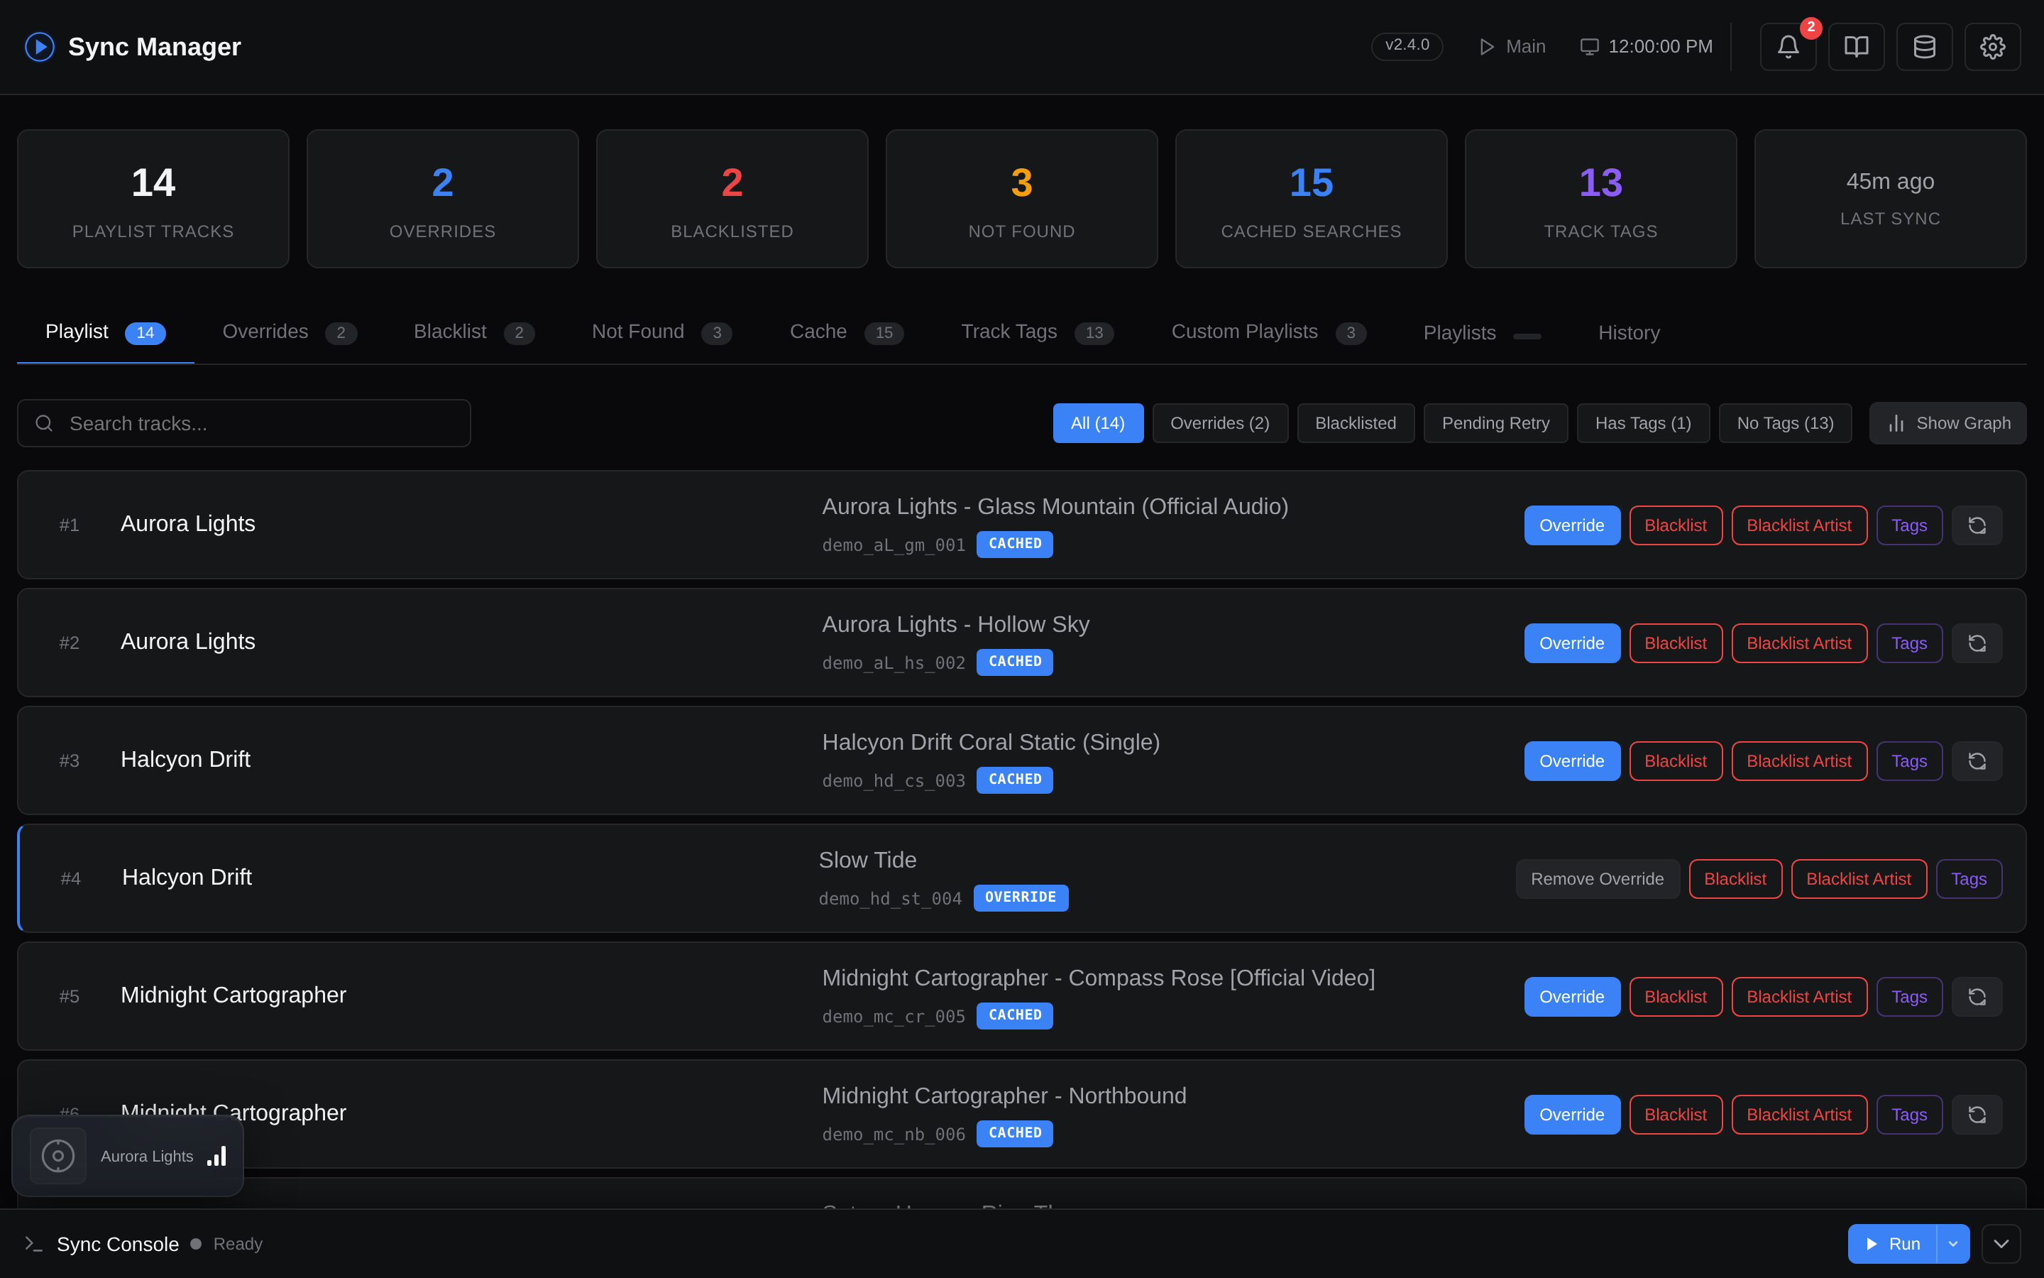Image resolution: width=2044 pixels, height=1278 pixels.
Task: Open the Run options dropdown arrow
Action: [1952, 1243]
